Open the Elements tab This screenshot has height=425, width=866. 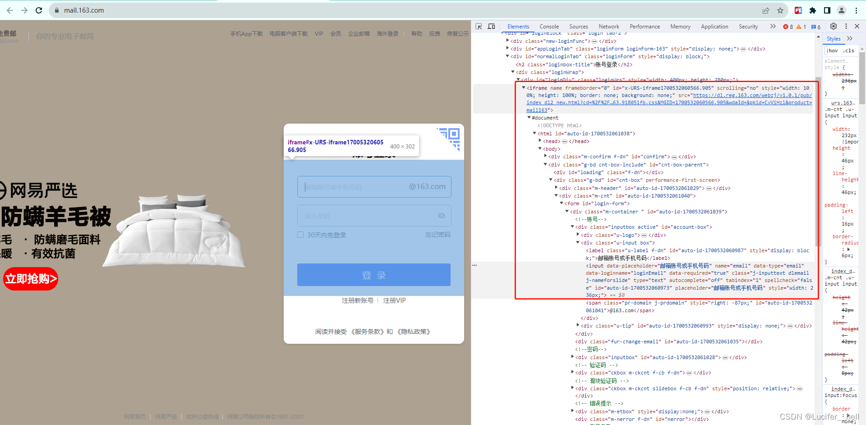pyautogui.click(x=518, y=27)
